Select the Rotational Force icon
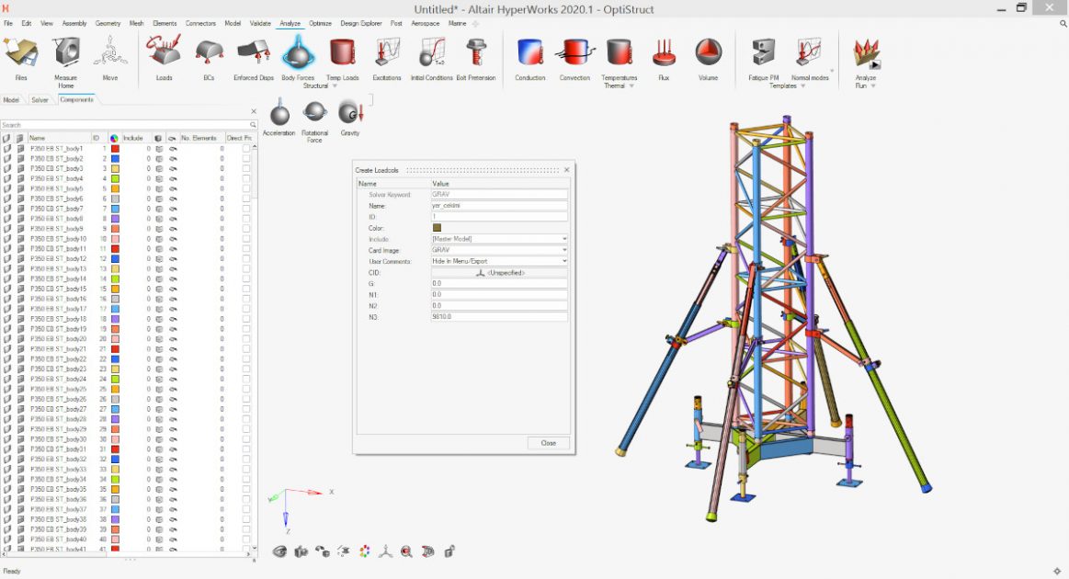Viewport: 1069px width, 579px height. 314,112
